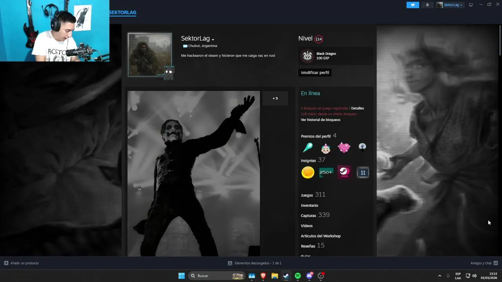Click the years of service 11 badge
Image resolution: width=502 pixels, height=282 pixels.
click(x=363, y=172)
